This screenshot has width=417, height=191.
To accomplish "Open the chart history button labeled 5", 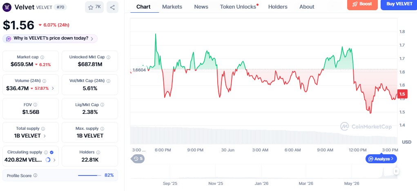I will pyautogui.click(x=138, y=159).
